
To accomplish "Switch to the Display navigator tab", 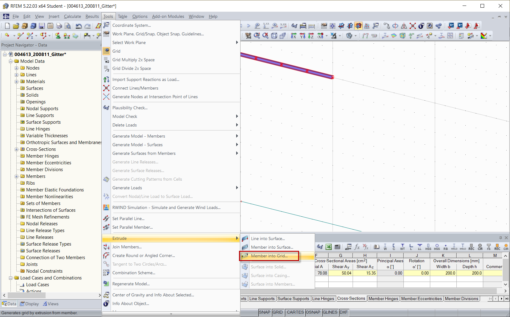I will pyautogui.click(x=30, y=304).
